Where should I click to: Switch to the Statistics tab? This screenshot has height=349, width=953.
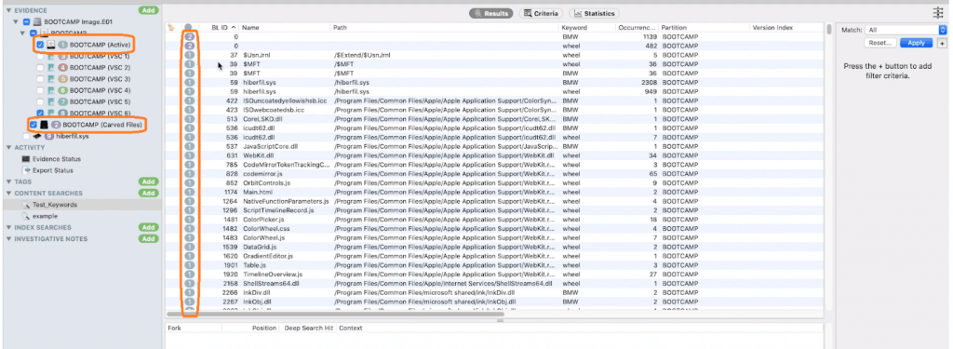(x=594, y=13)
